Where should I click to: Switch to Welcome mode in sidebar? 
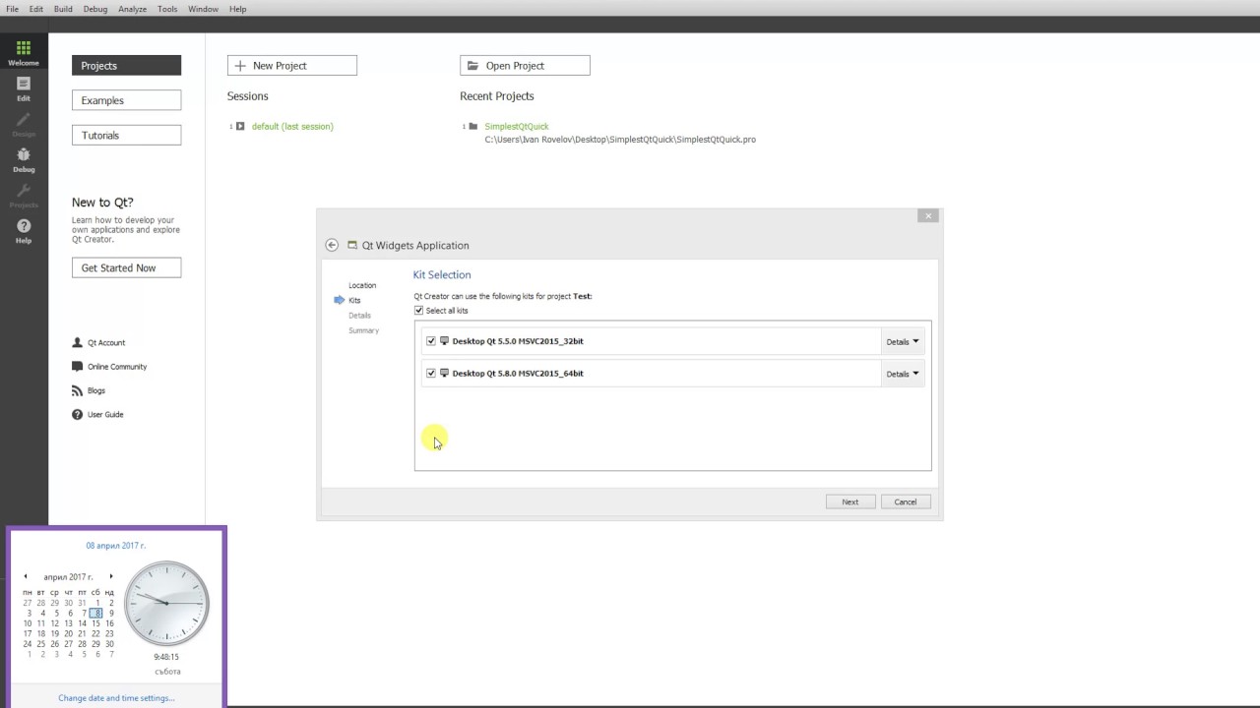(24, 53)
